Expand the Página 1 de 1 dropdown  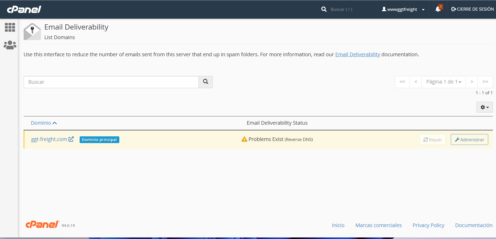(444, 82)
